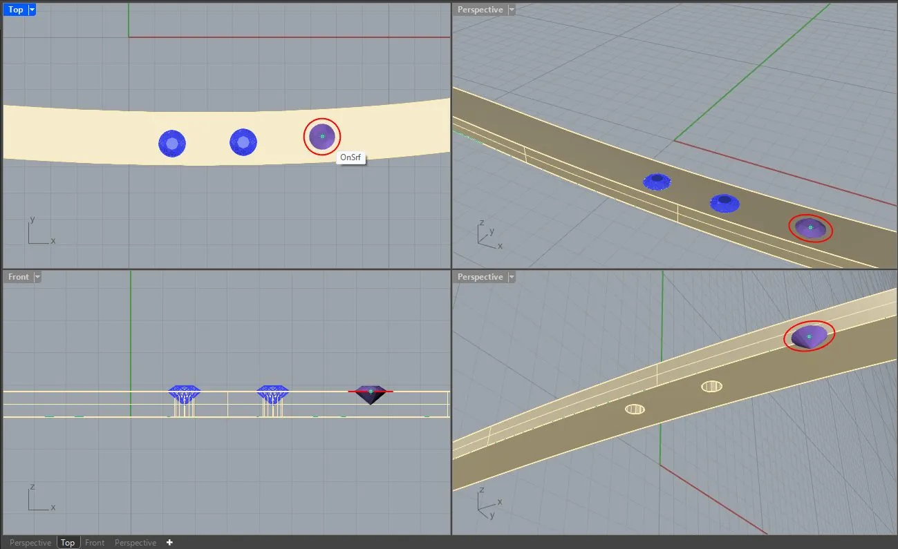Switch to the Front tab in bottom bar
Image resolution: width=898 pixels, height=549 pixels.
point(95,543)
